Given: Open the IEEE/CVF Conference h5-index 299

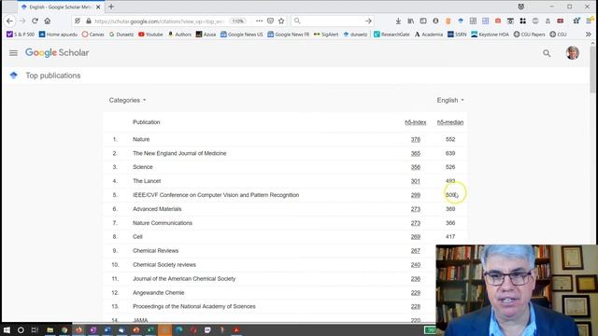Looking at the screenshot, I should (x=415, y=195).
